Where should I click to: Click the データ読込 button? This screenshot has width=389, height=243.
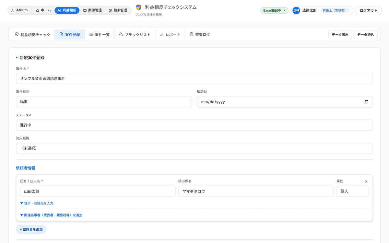tap(366, 35)
